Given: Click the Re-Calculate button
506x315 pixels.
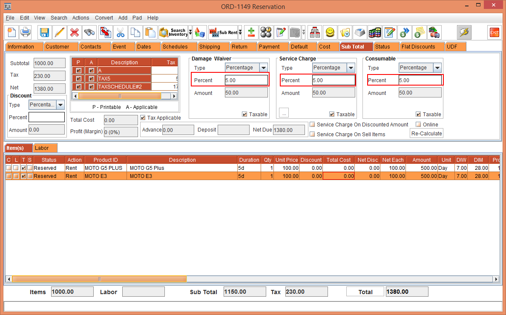Looking at the screenshot, I should tap(426, 134).
